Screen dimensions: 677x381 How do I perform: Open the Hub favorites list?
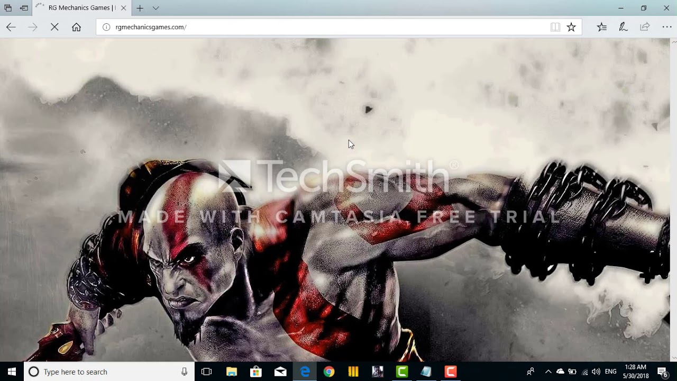click(x=602, y=27)
